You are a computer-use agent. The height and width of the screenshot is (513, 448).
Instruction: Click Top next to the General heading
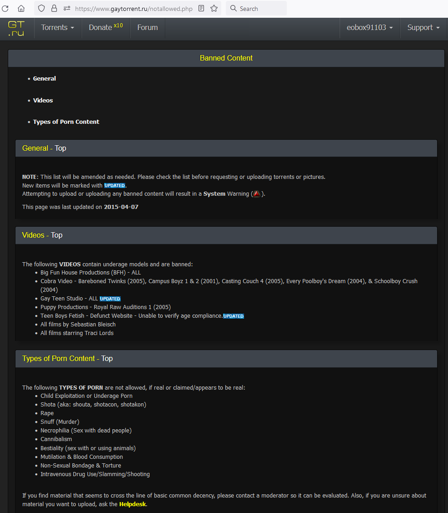[60, 148]
